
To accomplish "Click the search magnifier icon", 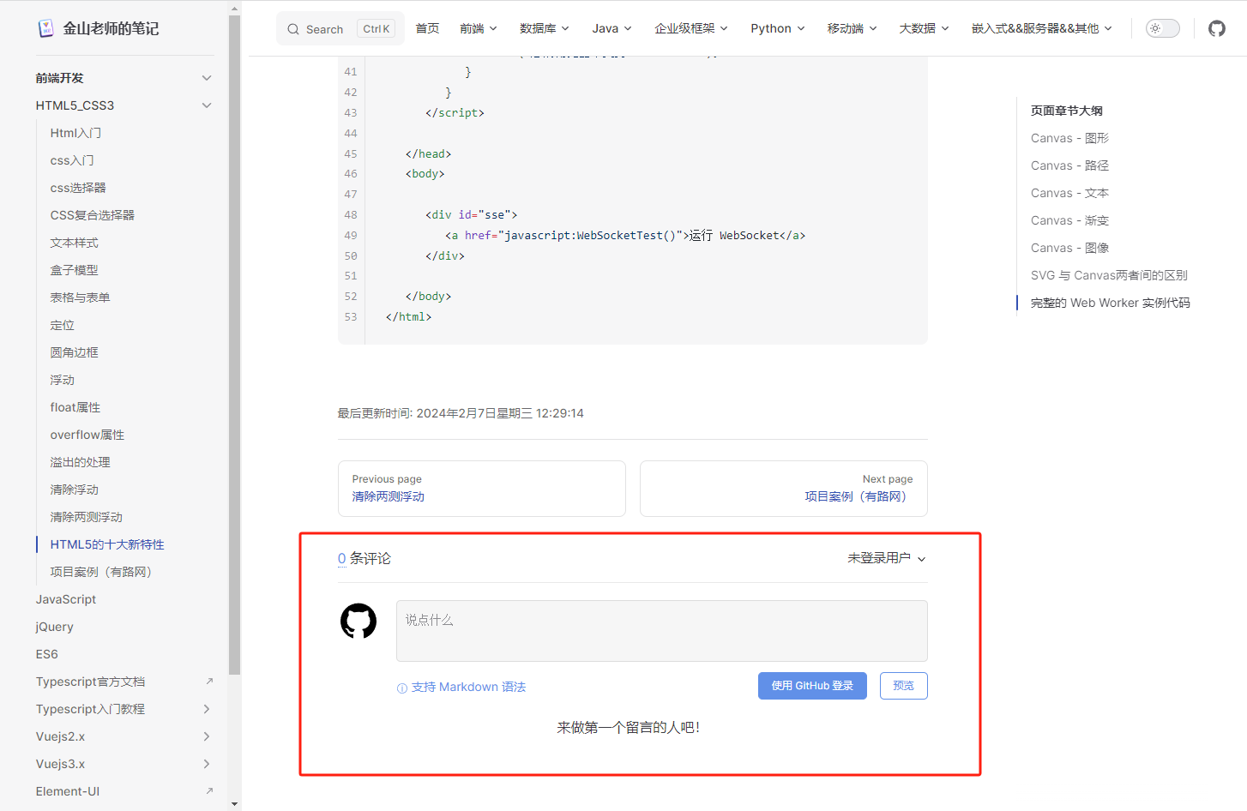I will point(293,29).
